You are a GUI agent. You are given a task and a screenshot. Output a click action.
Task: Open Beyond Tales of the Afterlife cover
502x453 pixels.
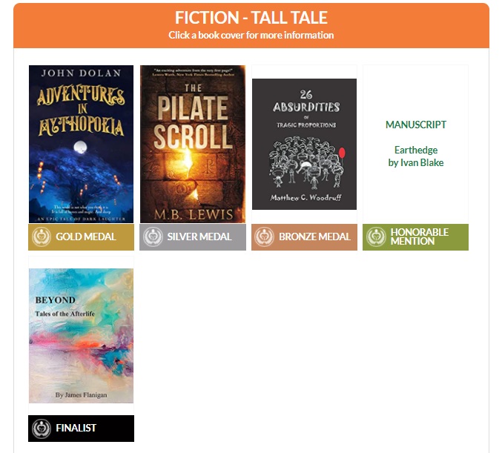point(81,336)
